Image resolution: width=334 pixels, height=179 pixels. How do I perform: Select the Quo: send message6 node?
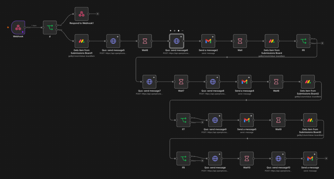pos(177,41)
